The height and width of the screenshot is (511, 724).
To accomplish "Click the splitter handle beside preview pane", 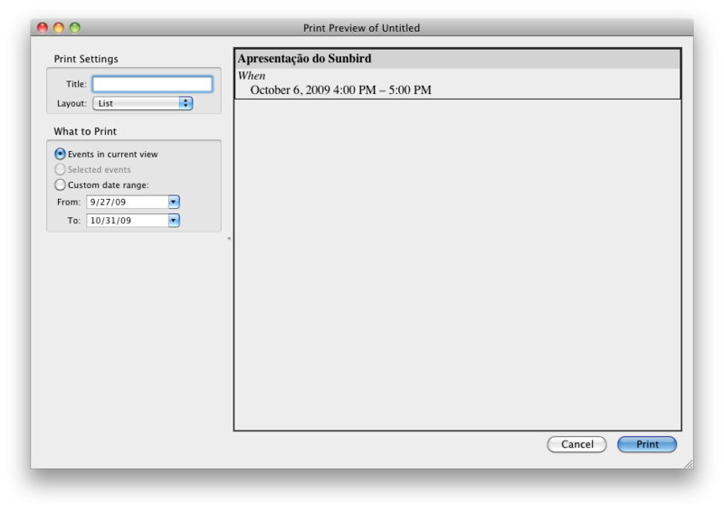I will 229,239.
